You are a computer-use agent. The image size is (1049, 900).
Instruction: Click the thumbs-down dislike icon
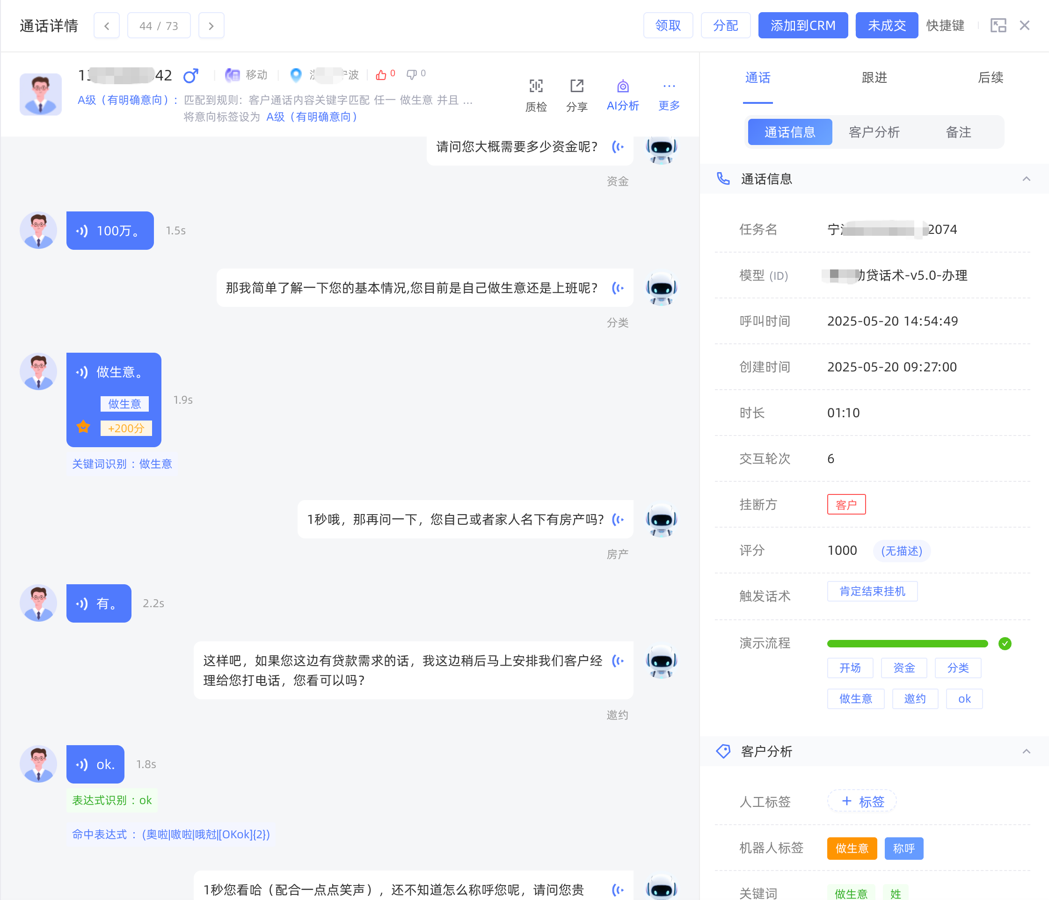pyautogui.click(x=412, y=75)
